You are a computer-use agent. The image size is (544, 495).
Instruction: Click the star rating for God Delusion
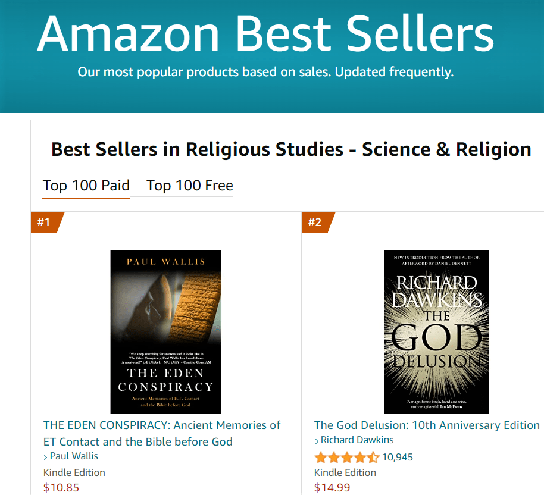pyautogui.click(x=346, y=458)
